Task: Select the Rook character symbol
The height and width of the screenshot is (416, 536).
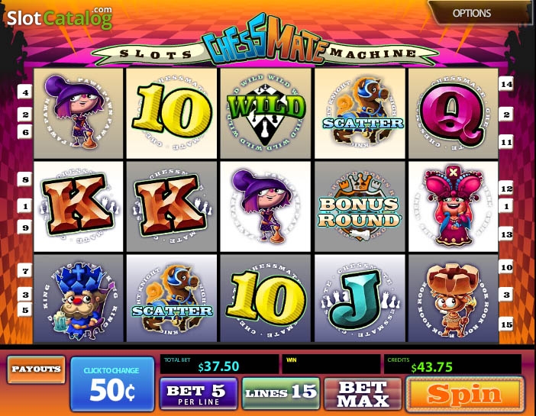Action: [x=454, y=298]
